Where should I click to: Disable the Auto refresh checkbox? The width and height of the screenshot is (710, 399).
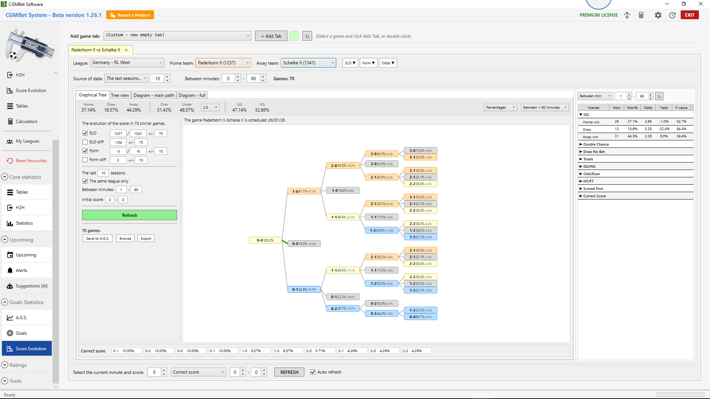click(313, 372)
